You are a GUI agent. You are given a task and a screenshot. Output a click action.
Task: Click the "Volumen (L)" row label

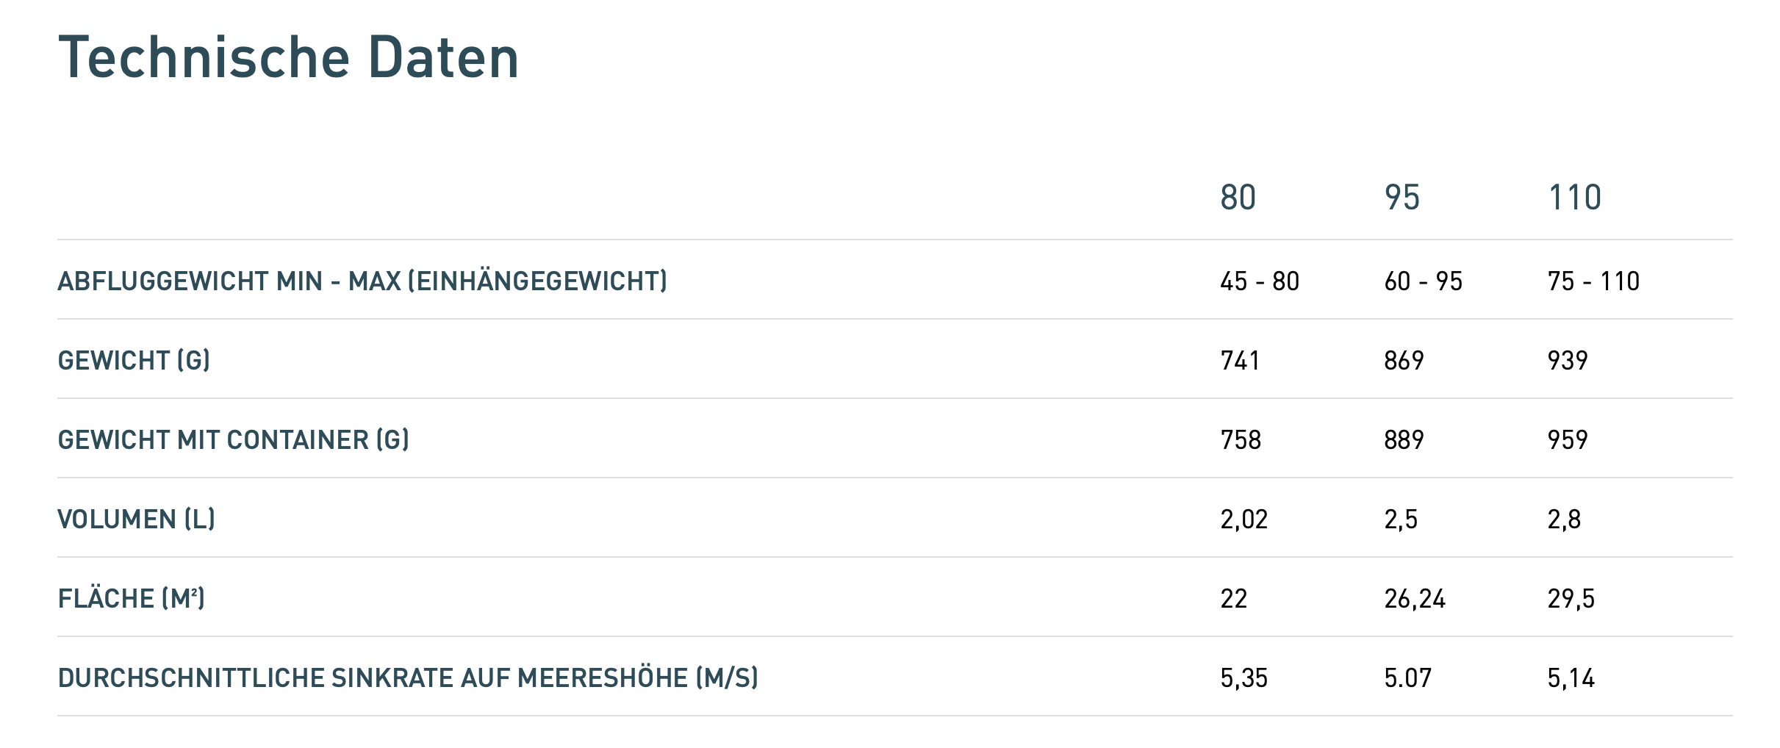click(x=136, y=519)
